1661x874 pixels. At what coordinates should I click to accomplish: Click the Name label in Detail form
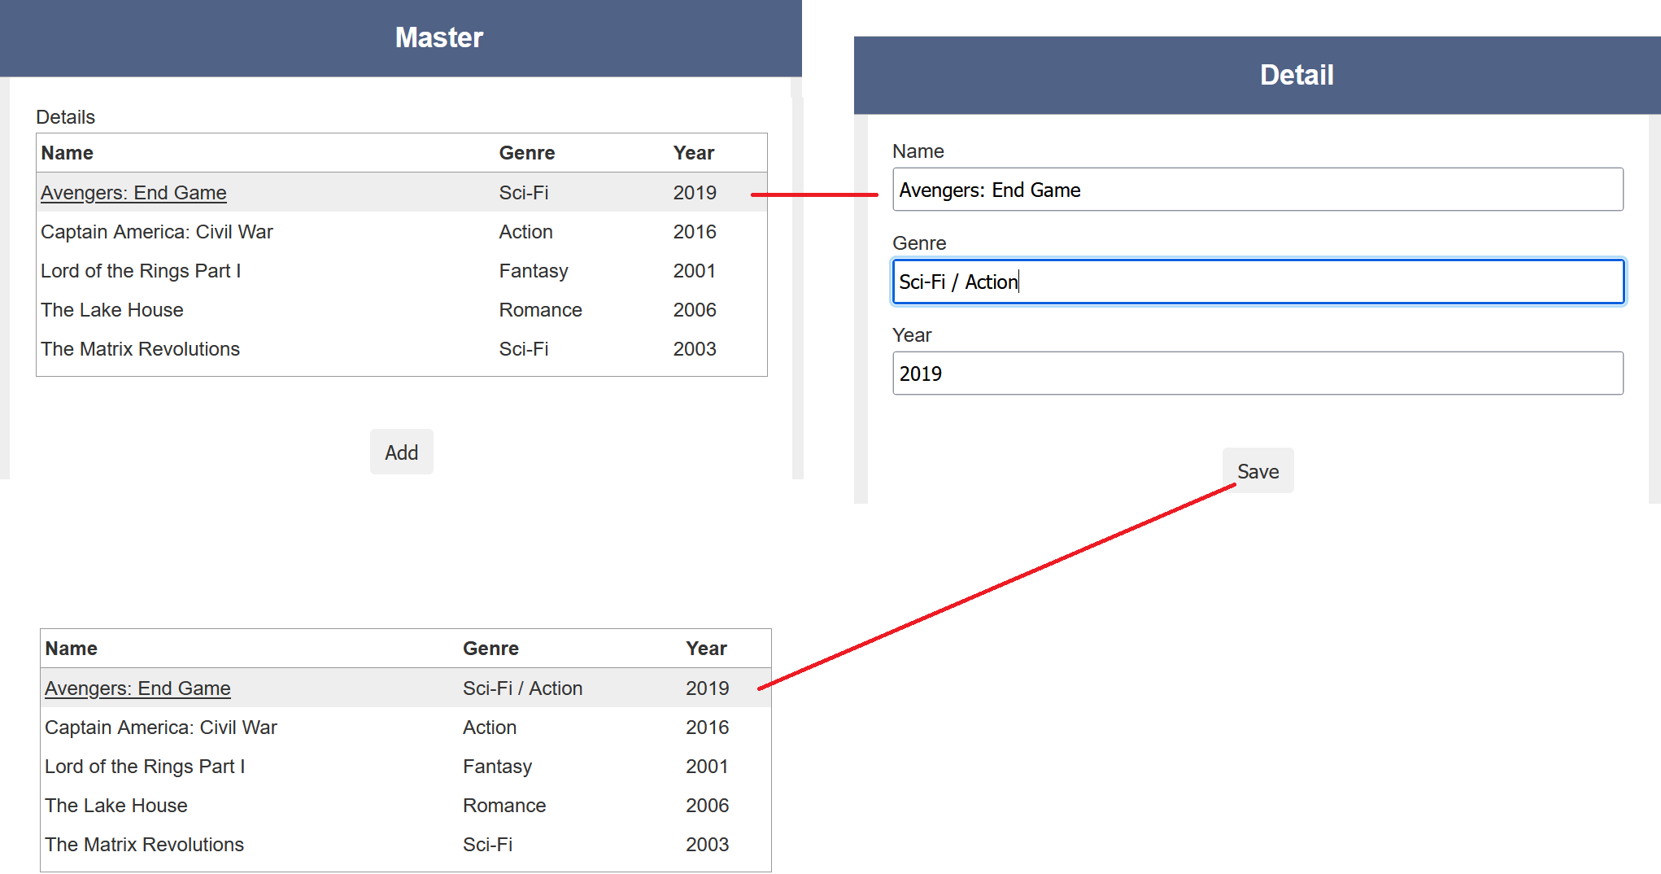[918, 151]
